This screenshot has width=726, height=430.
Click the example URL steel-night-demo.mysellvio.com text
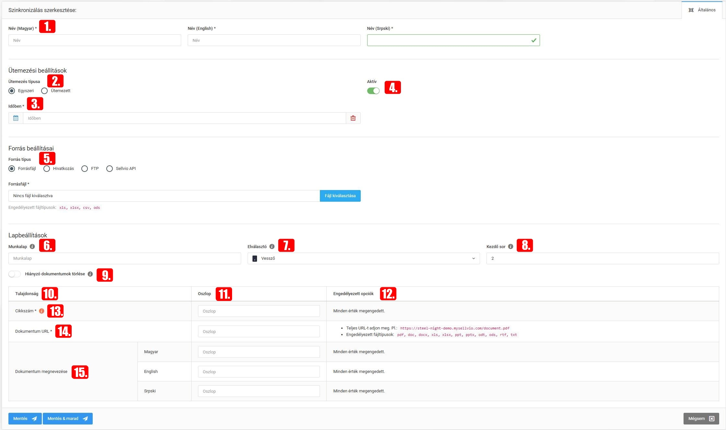coord(455,328)
